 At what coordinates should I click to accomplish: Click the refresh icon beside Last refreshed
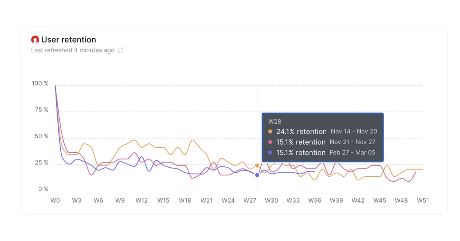click(x=120, y=50)
